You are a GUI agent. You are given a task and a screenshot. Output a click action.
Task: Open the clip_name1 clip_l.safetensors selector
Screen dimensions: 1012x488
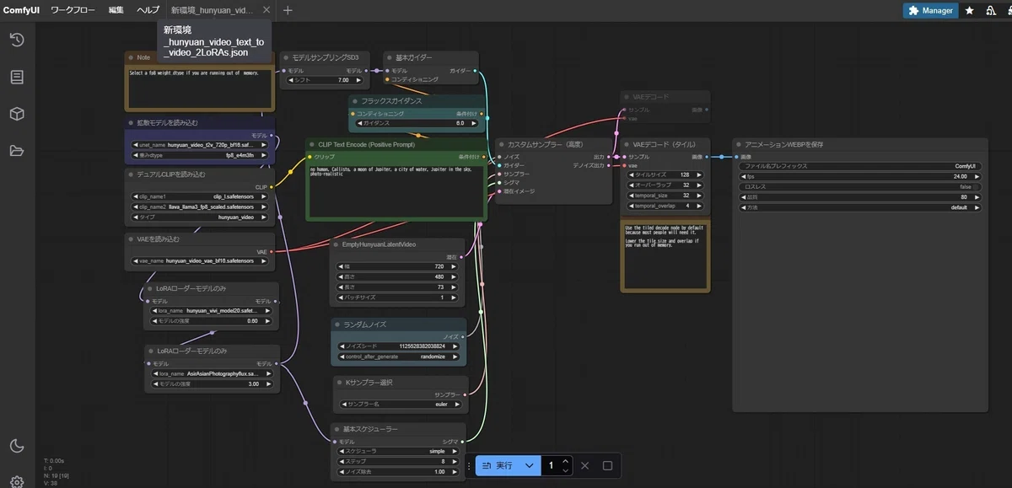(200, 196)
